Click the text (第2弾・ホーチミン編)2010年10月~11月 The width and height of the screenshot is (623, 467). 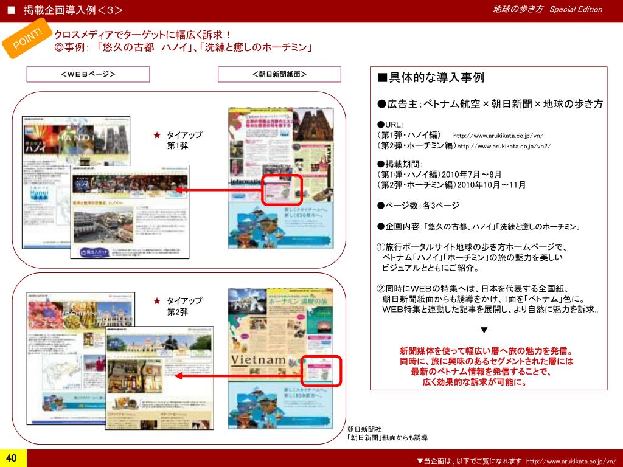pyautogui.click(x=451, y=185)
